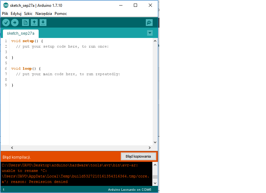266x193 pixels.
Task: Click the 'Błąd kompilacji.' status message
Action: [x=17, y=157]
